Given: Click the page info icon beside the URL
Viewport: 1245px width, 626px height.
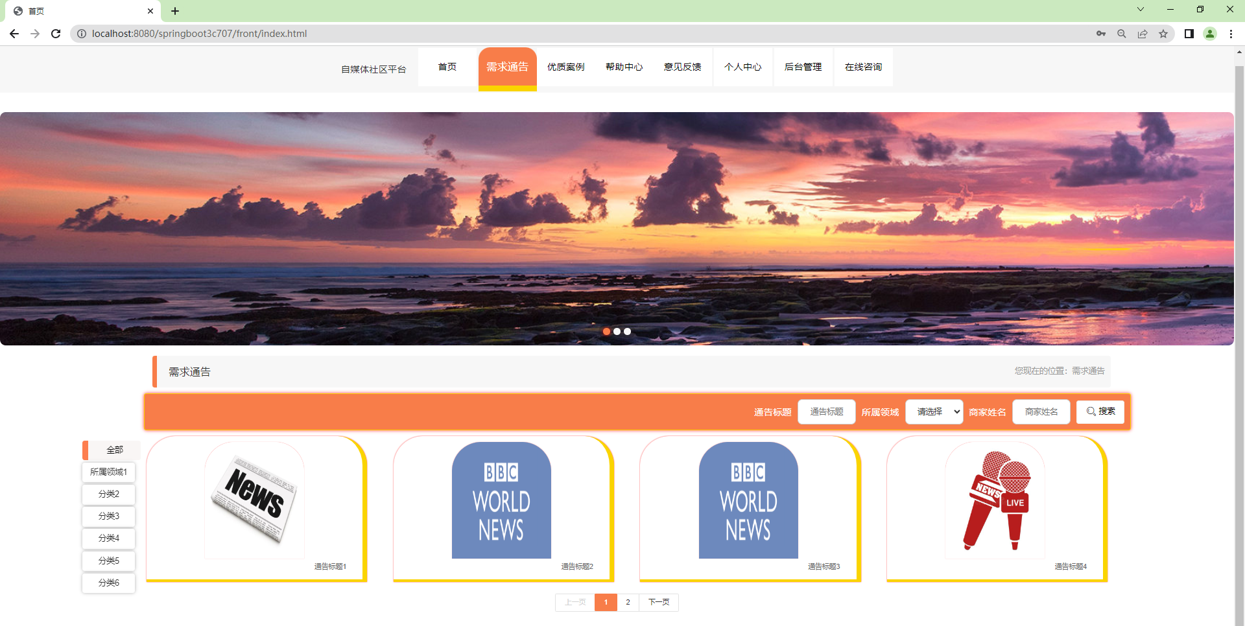Looking at the screenshot, I should (80, 33).
